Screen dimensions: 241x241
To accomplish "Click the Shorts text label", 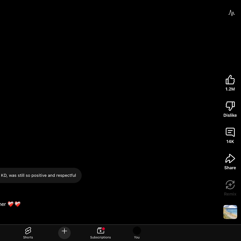I will tap(28, 238).
